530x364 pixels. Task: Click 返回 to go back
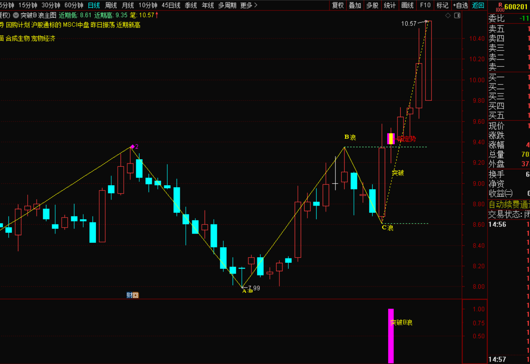pos(478,5)
